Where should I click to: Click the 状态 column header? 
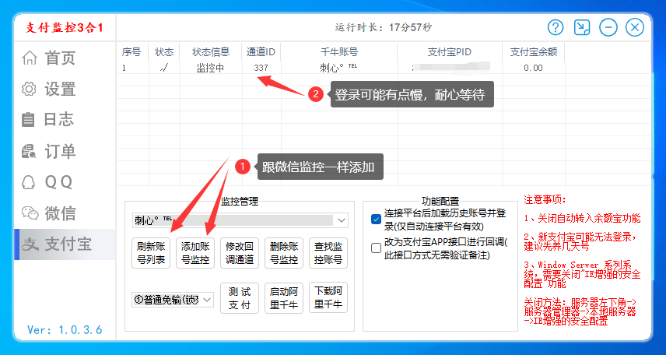(164, 52)
